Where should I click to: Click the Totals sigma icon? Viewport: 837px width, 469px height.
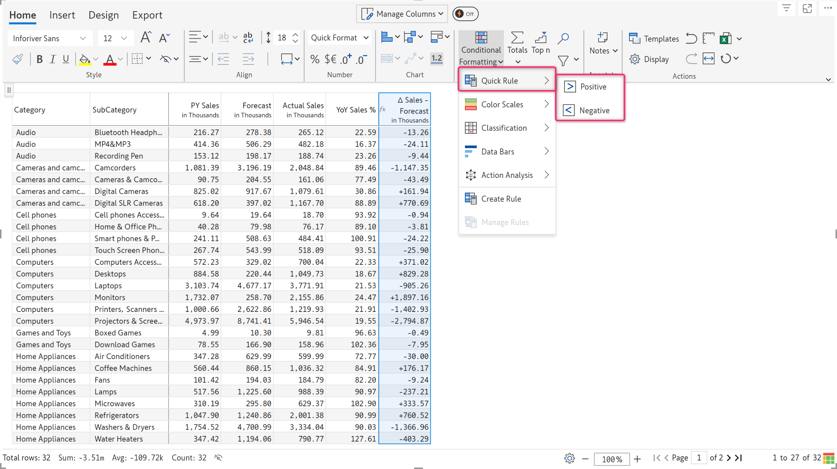[517, 38]
